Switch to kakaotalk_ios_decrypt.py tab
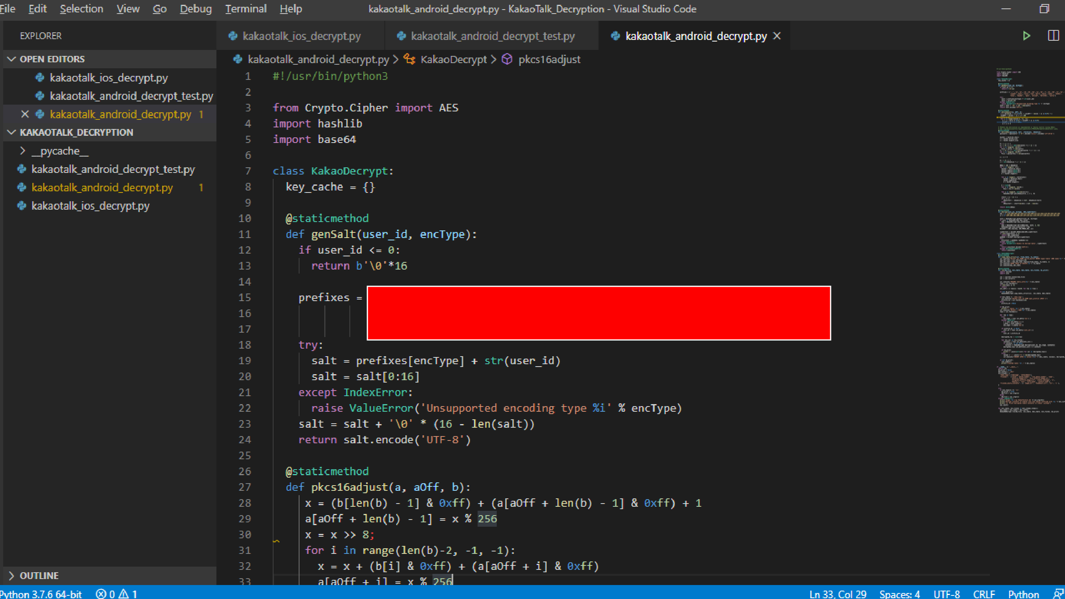1065x599 pixels. click(x=301, y=36)
